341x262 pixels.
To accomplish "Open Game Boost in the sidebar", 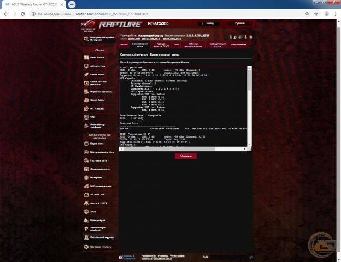I will tap(99, 75).
